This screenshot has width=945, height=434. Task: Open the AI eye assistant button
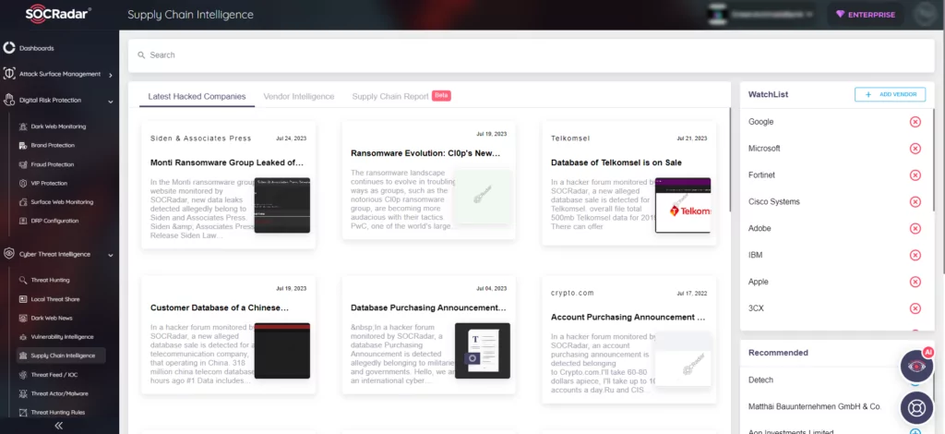click(916, 366)
